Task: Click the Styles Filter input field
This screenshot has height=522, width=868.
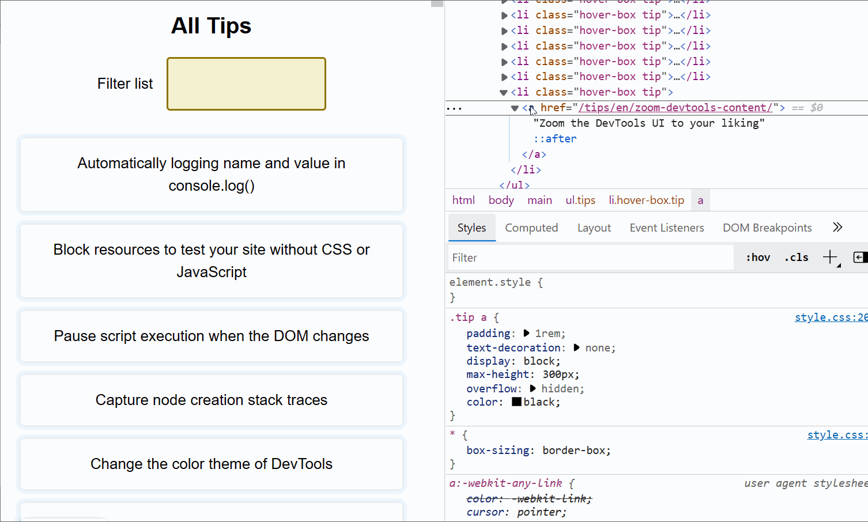Action: tap(591, 258)
